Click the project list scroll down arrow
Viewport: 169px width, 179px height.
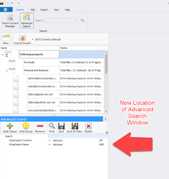(106, 111)
